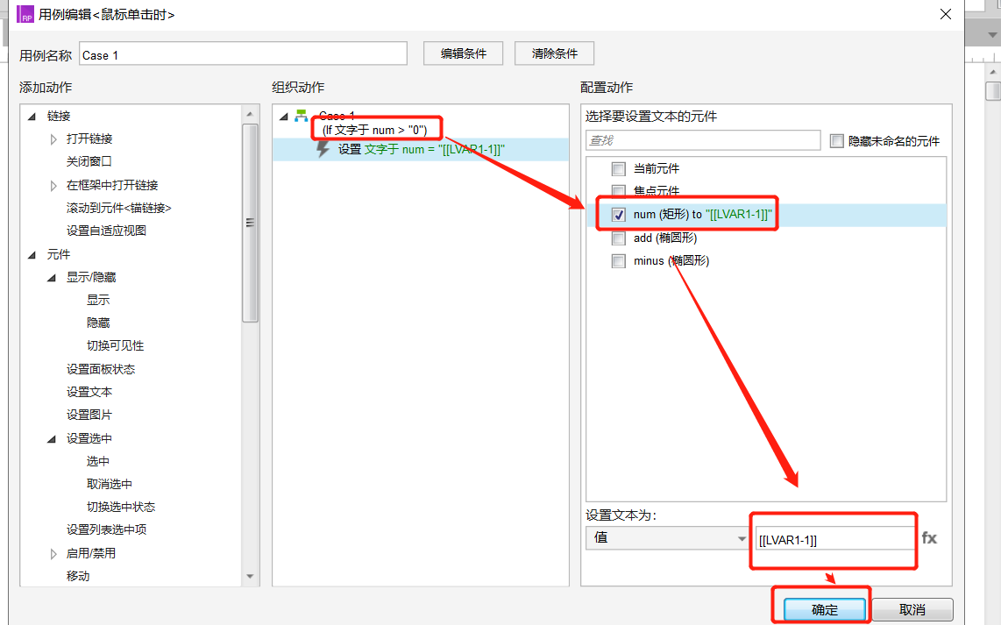Check the 焦点元件 checkbox
Viewport: 1001px width, 625px height.
618,191
